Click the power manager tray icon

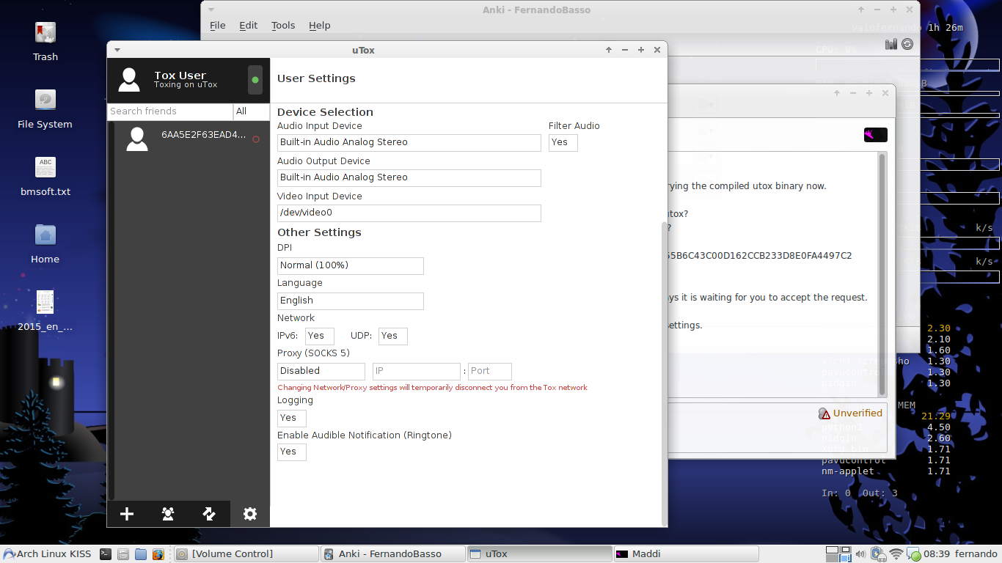coord(878,554)
